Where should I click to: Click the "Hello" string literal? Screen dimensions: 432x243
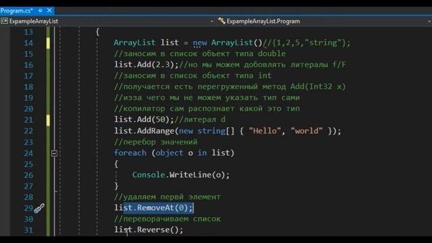[x=265, y=130]
